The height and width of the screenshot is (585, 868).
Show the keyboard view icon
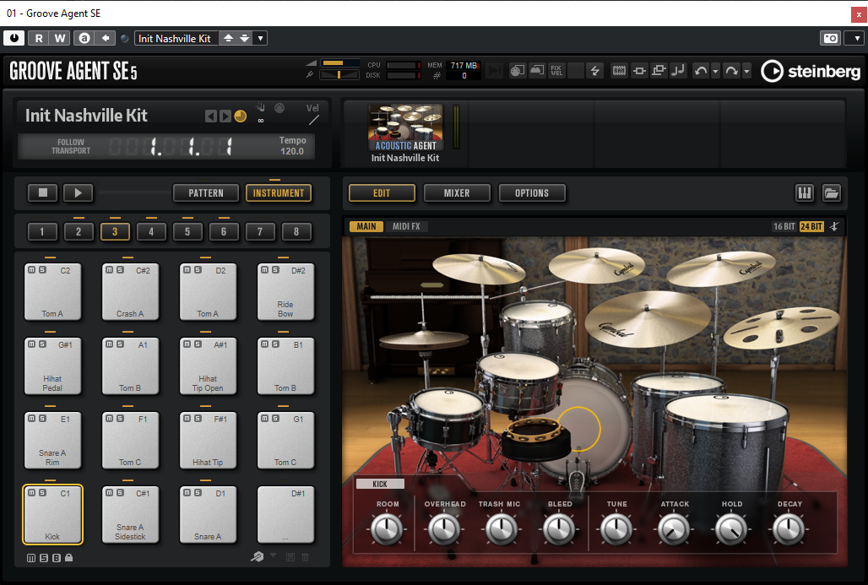805,192
